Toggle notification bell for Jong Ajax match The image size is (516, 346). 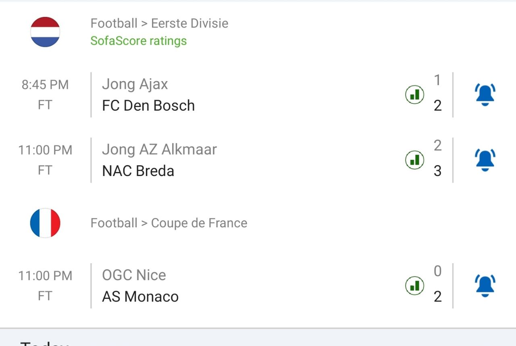pos(485,95)
